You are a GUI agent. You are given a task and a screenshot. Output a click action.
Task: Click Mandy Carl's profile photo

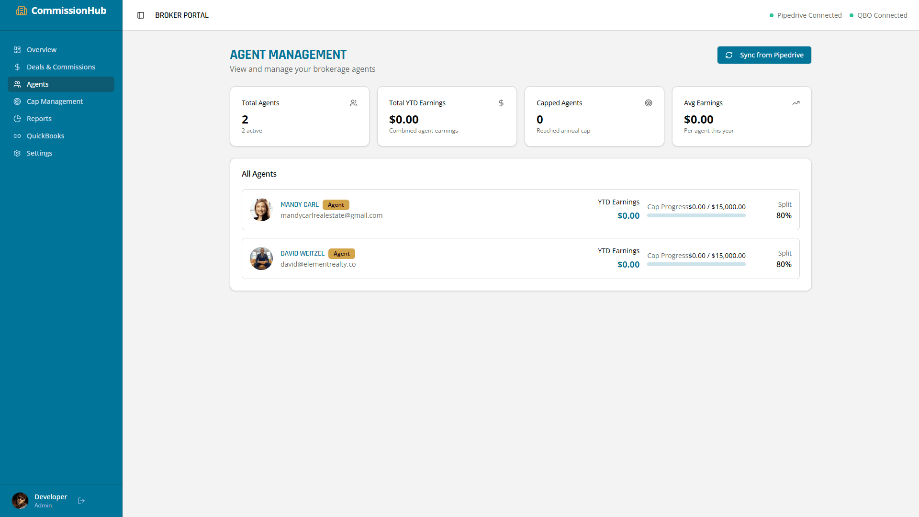pyautogui.click(x=261, y=210)
